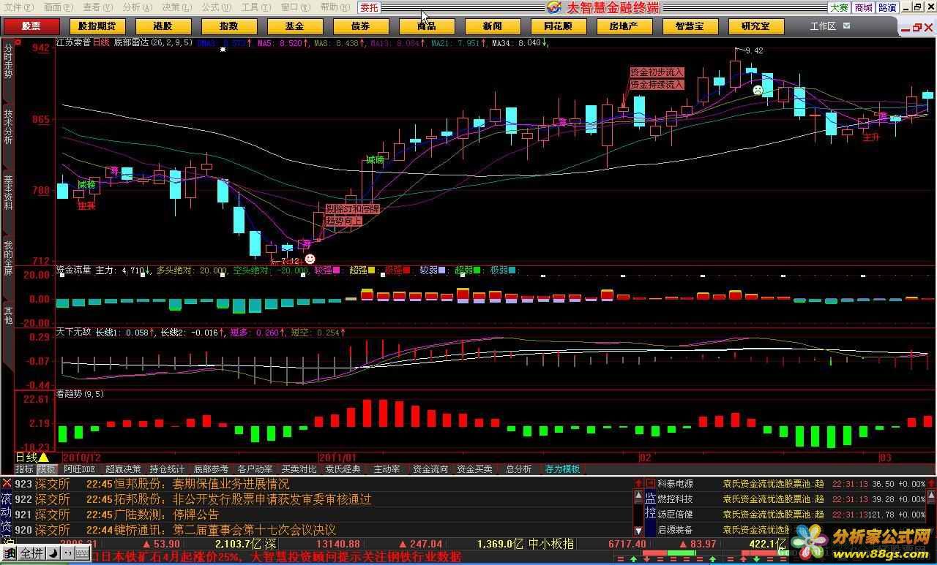Select the 商品 toolbar button
Viewport: 937px width, 565px height.
click(426, 26)
